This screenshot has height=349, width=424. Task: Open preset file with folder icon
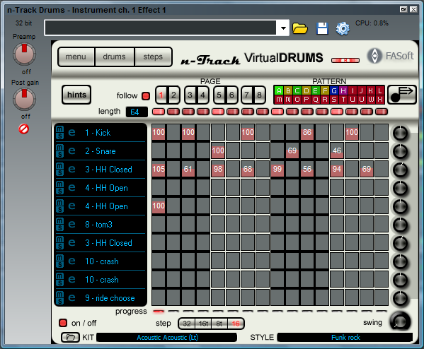click(x=300, y=28)
